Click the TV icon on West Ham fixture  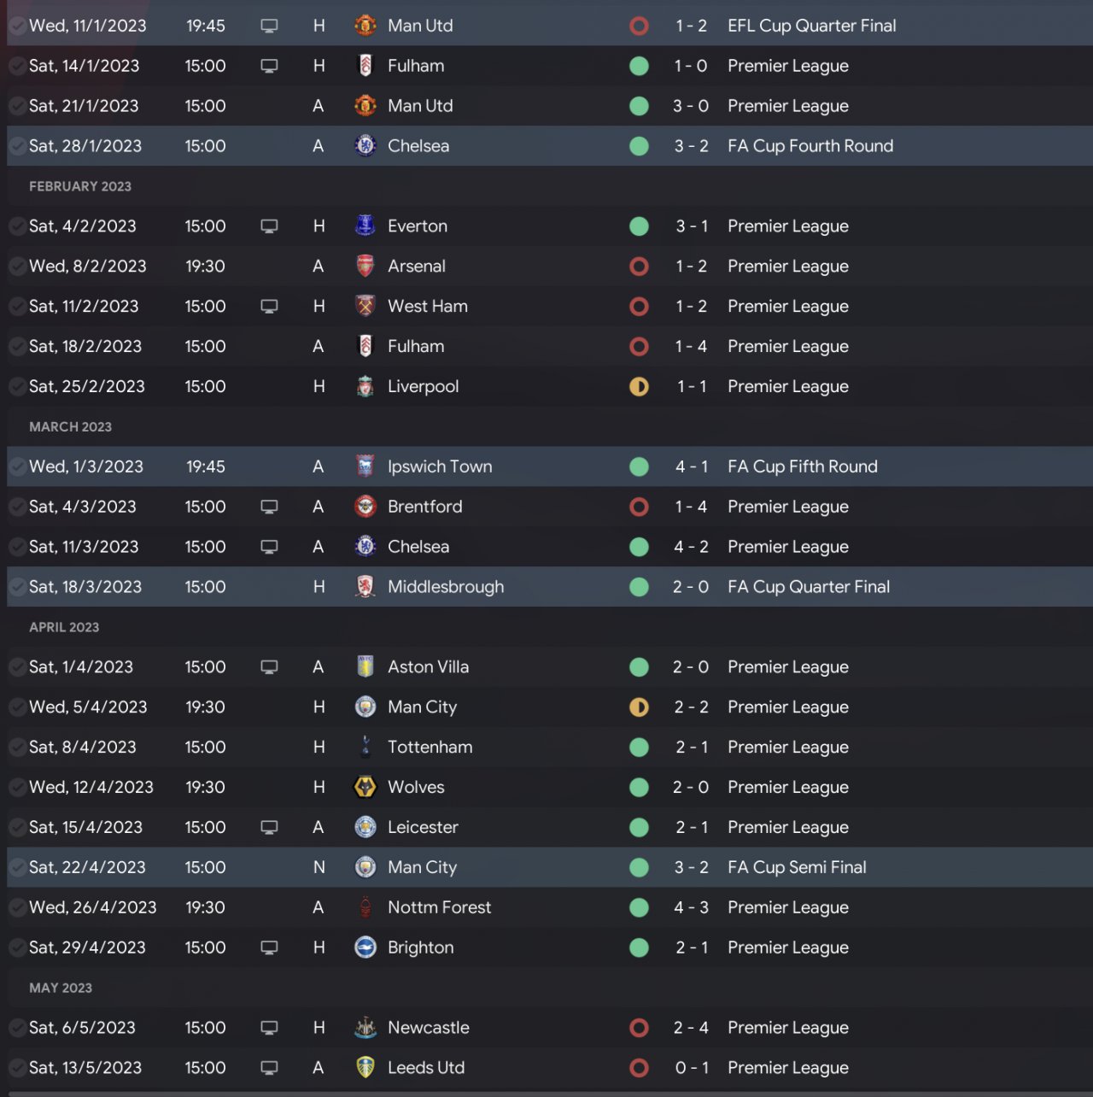[x=269, y=306]
